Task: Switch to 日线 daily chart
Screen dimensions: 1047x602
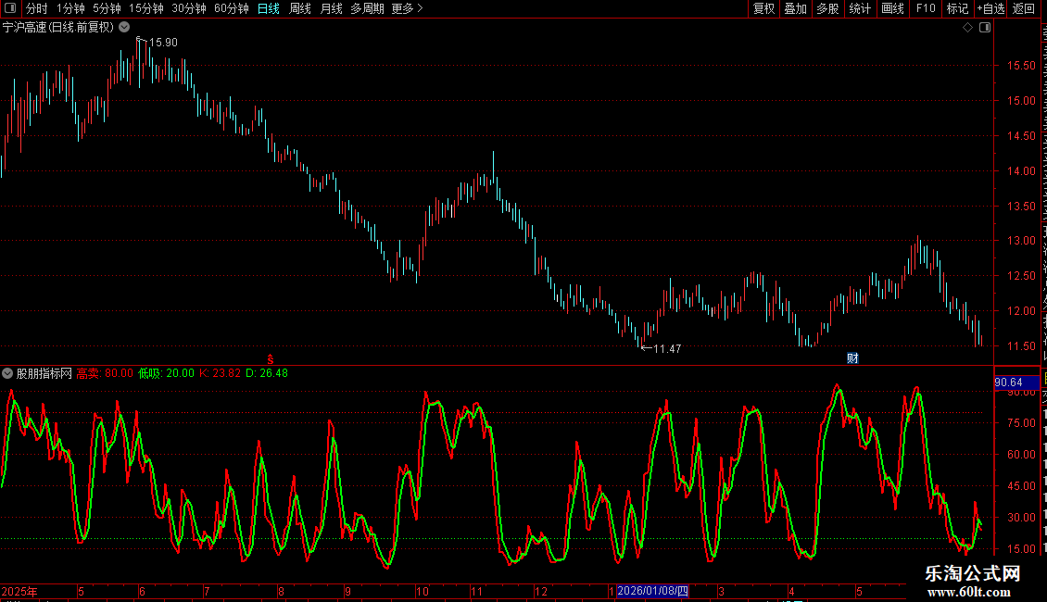Action: (x=269, y=8)
